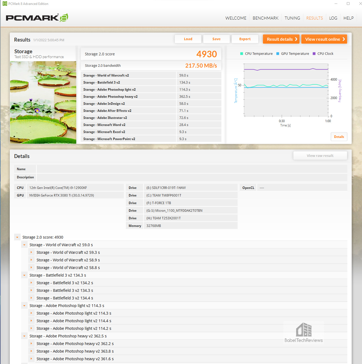Select the RESULTS tab
The height and width of the screenshot is (364, 362).
click(x=315, y=18)
